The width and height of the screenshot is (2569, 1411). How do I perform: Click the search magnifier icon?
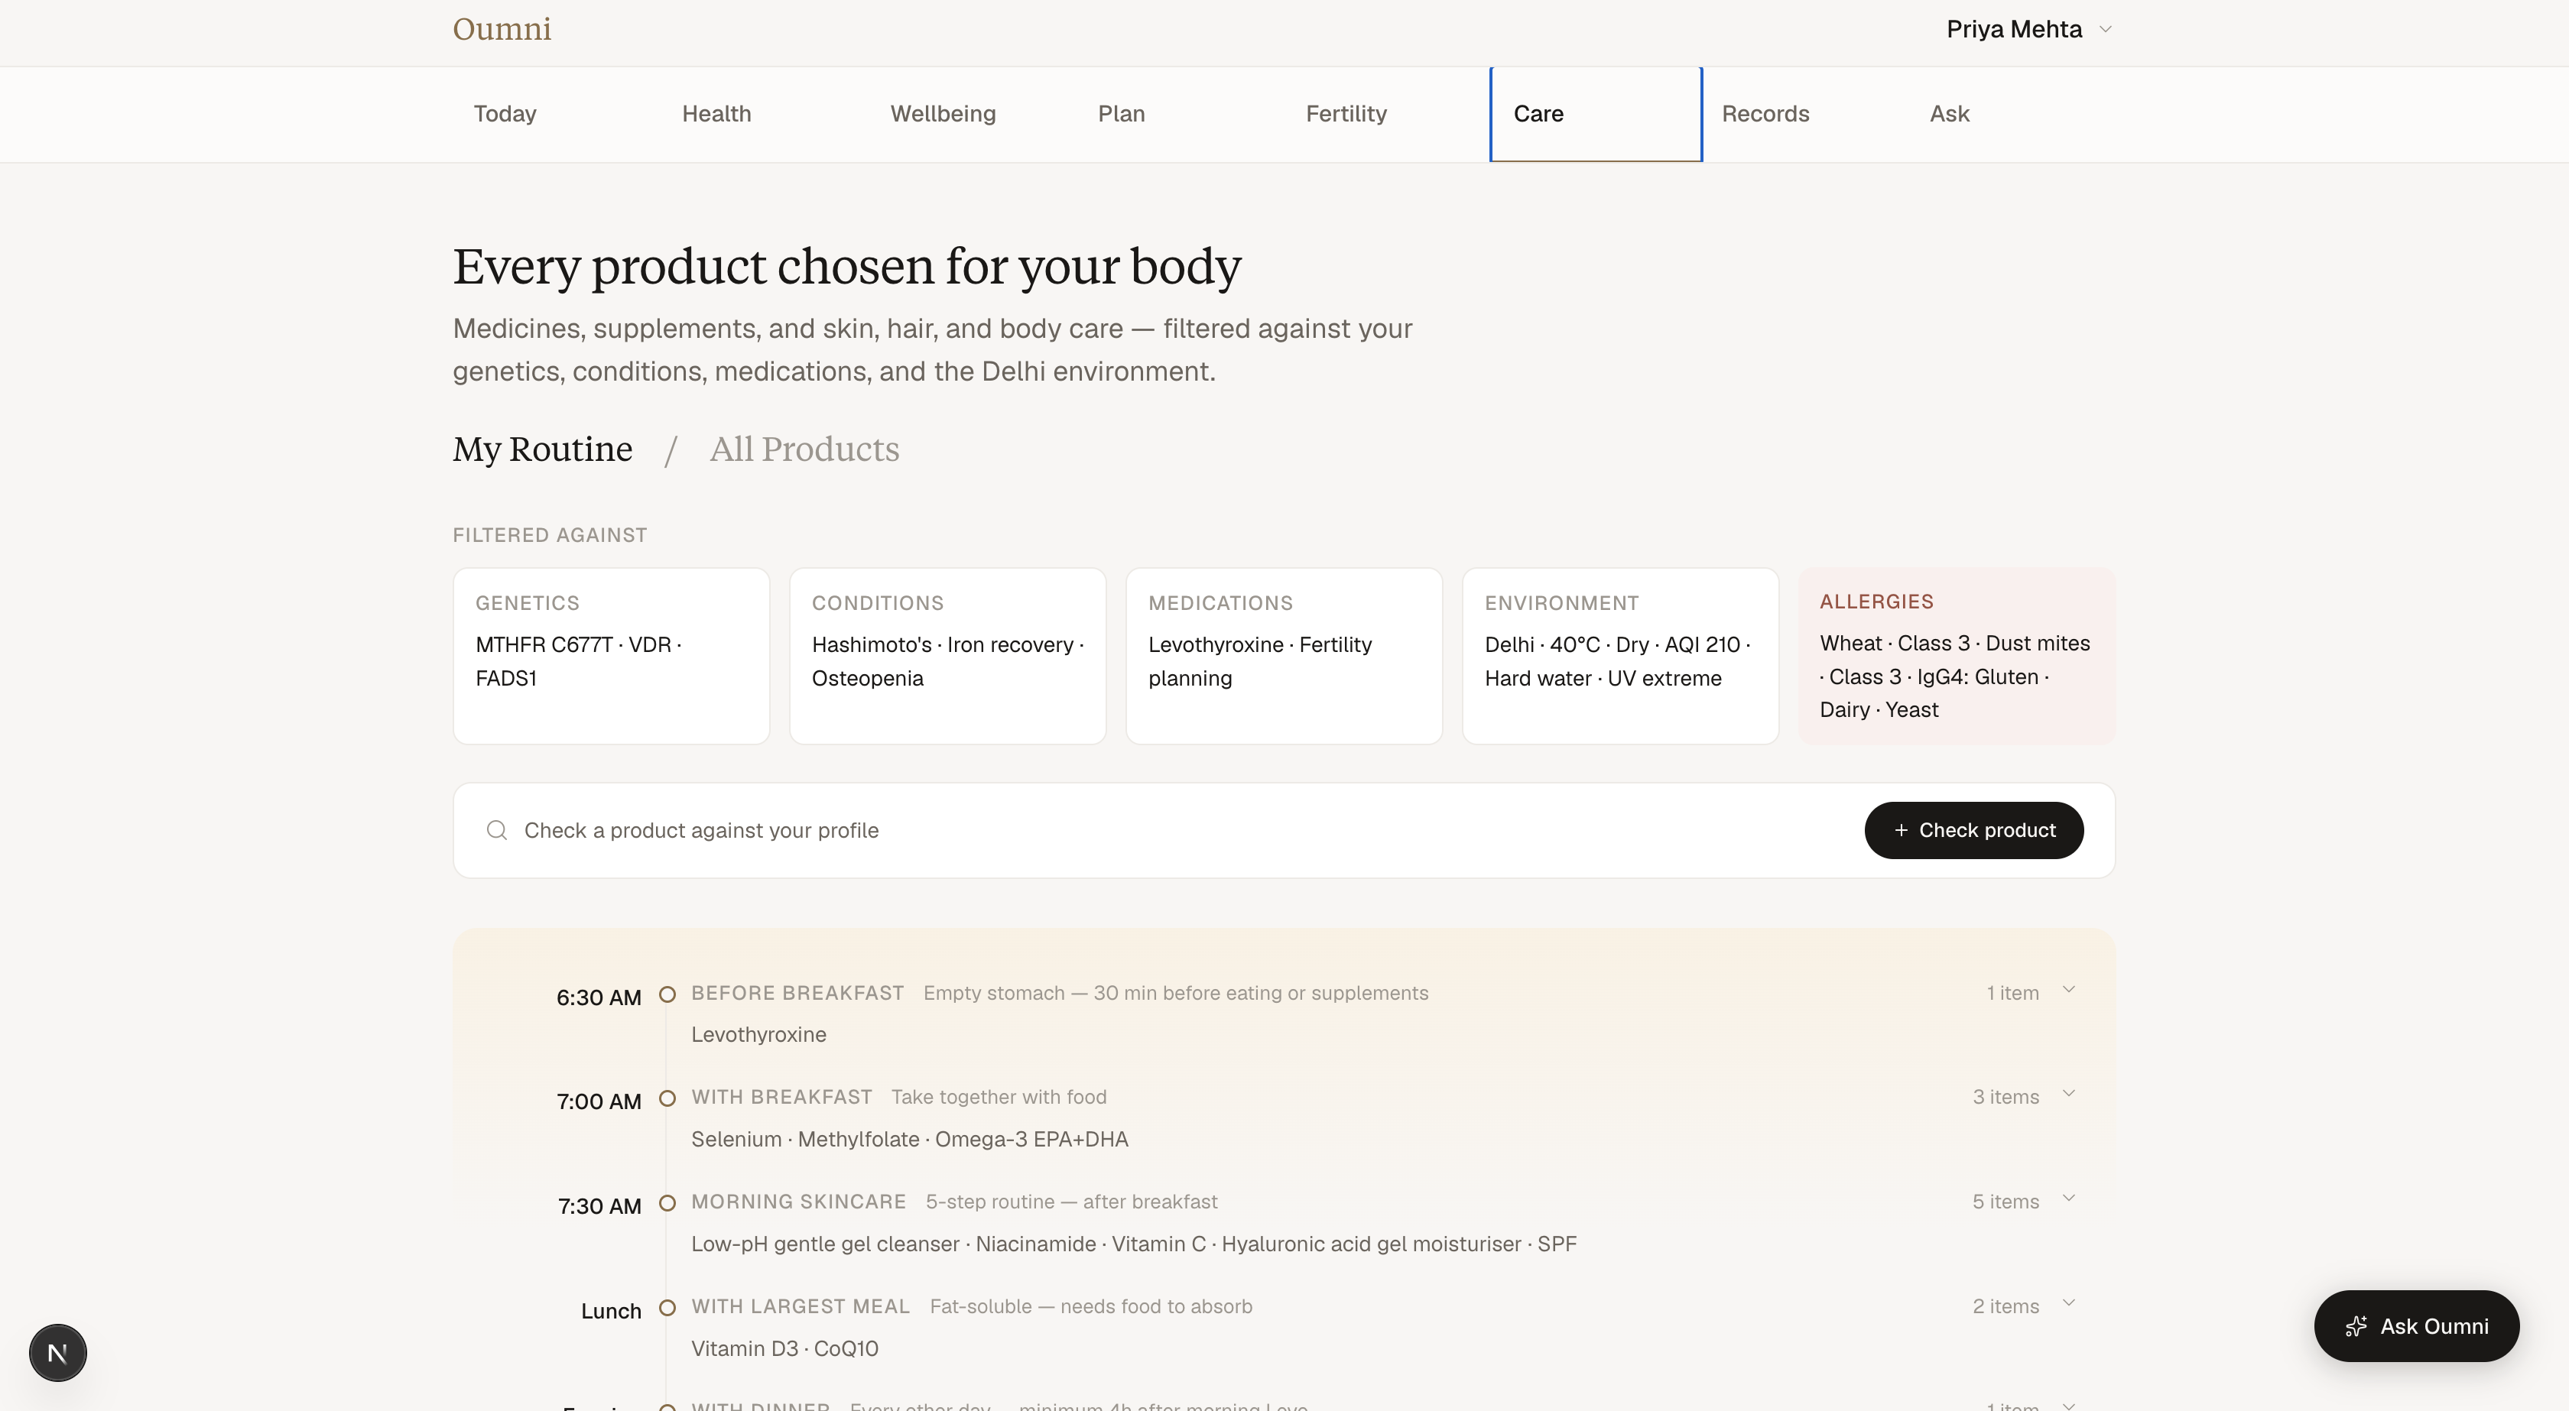(x=497, y=829)
